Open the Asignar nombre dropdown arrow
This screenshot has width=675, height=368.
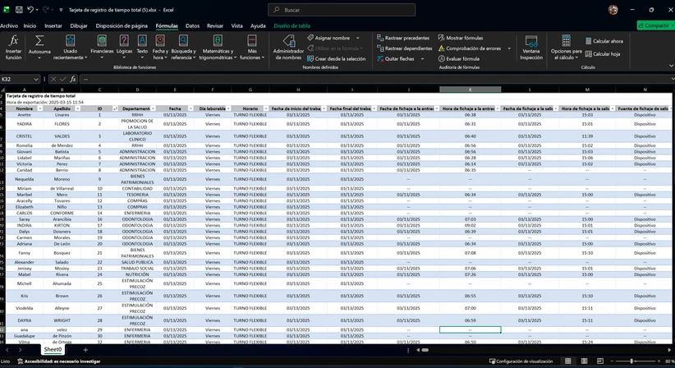click(x=358, y=38)
